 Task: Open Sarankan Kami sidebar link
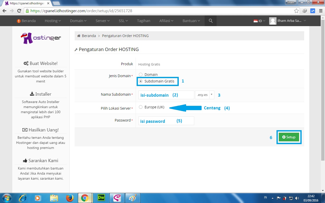tap(41, 161)
